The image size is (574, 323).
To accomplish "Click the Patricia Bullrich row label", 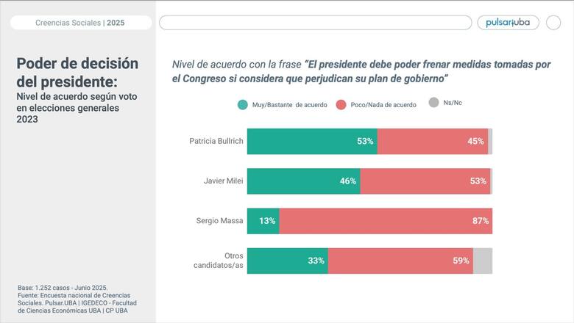I will pyautogui.click(x=216, y=141).
